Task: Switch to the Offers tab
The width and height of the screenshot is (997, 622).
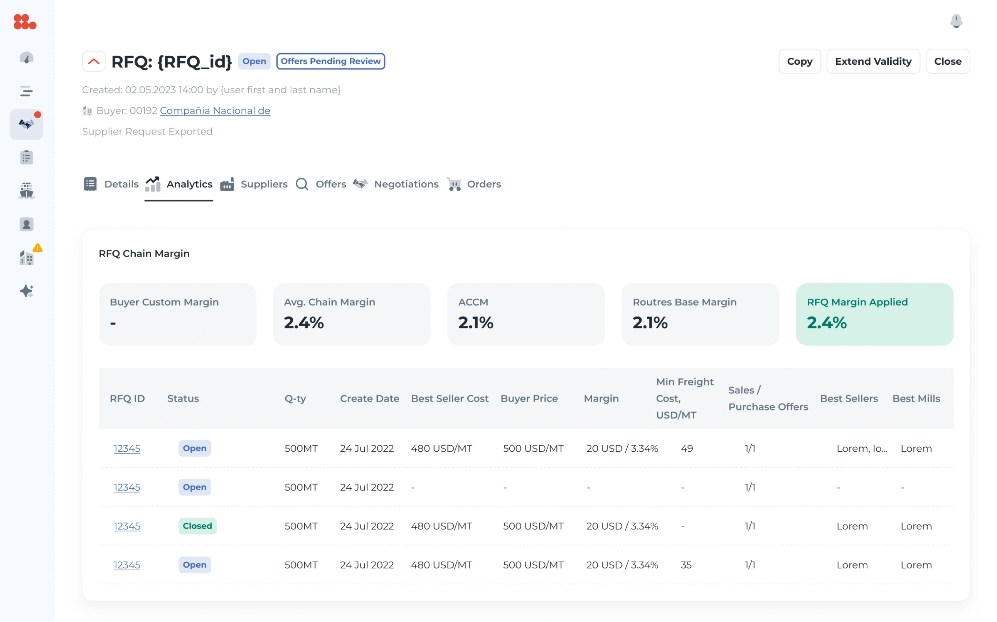Action: tap(320, 184)
